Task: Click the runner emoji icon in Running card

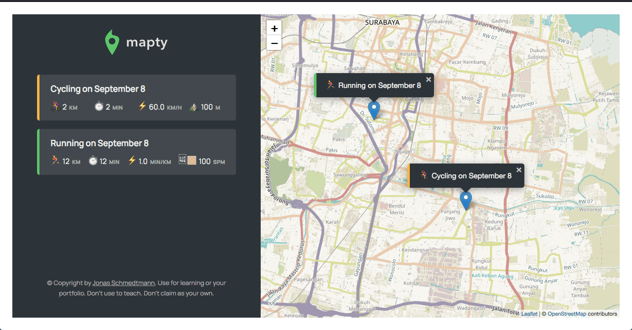Action: tap(55, 161)
